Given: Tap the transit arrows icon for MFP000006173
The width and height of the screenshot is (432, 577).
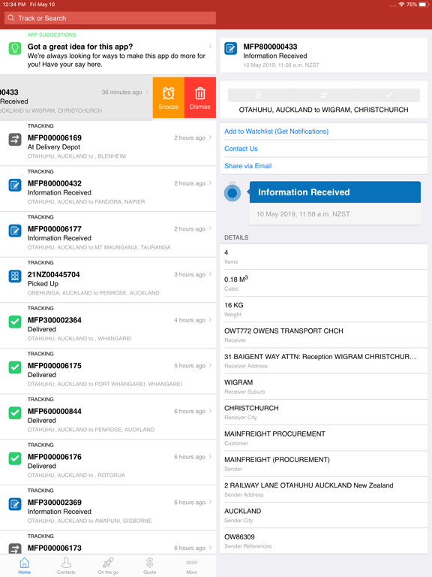Looking at the screenshot, I should (x=15, y=548).
